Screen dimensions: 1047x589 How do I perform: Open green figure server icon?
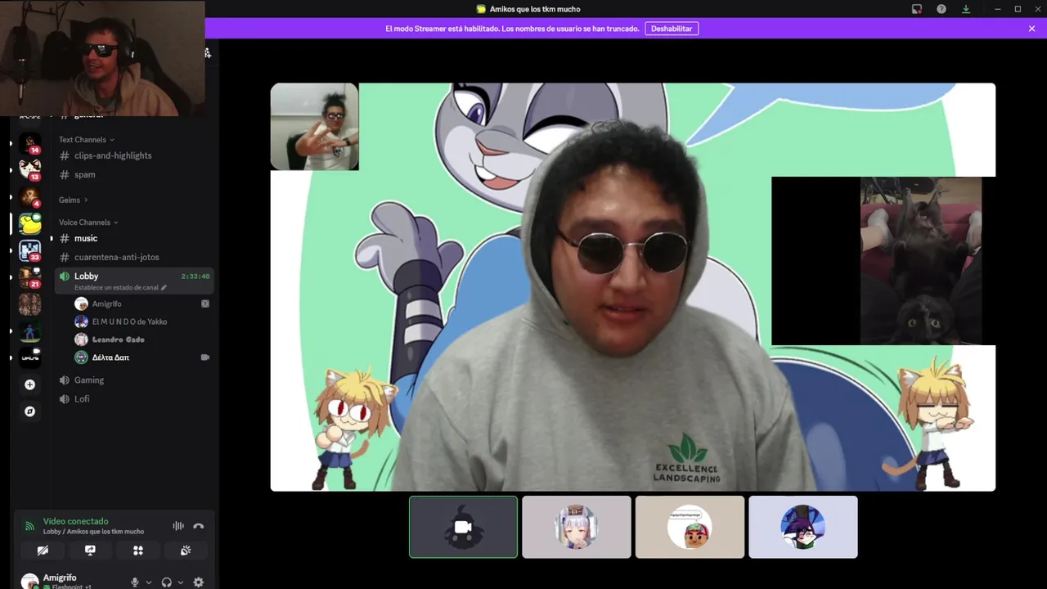[x=29, y=331]
